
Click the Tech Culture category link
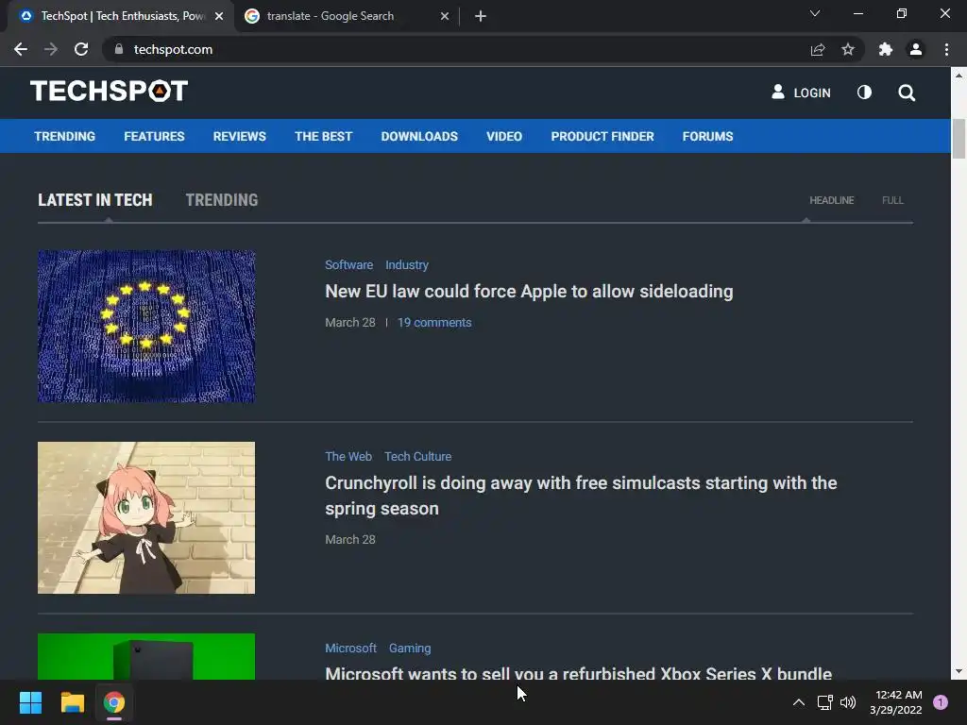click(x=418, y=456)
